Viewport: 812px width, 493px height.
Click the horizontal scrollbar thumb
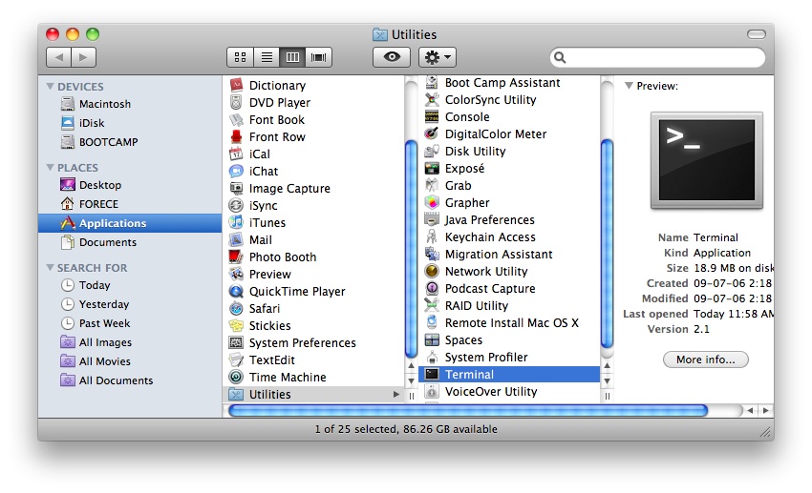[468, 411]
